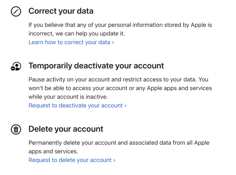Click the trash can icon beside Delete your account
236x175 pixels.
[x=16, y=129]
